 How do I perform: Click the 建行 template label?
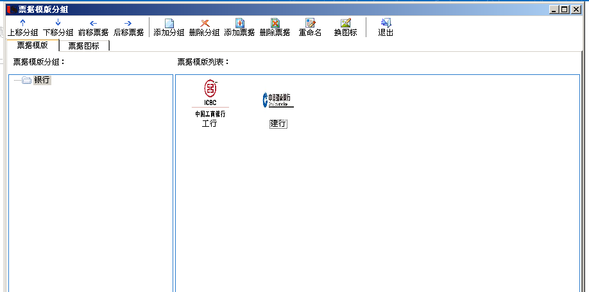click(x=278, y=124)
